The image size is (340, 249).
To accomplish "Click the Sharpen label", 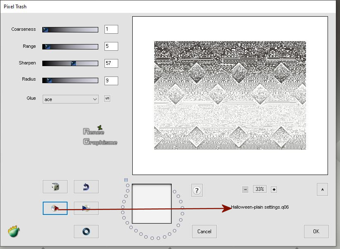I will 27,63.
